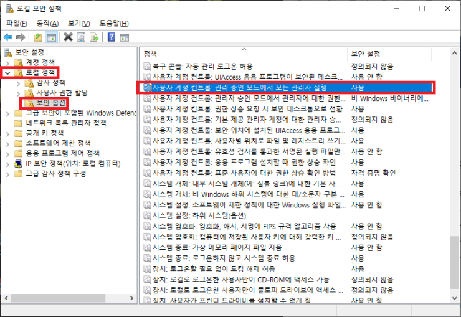Image resolution: width=461 pixels, height=317 pixels.
Task: Expand the 감사 정책 tree node
Action: pos(18,83)
